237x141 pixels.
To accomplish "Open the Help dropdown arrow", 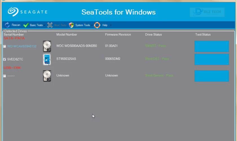I will click(111, 25).
